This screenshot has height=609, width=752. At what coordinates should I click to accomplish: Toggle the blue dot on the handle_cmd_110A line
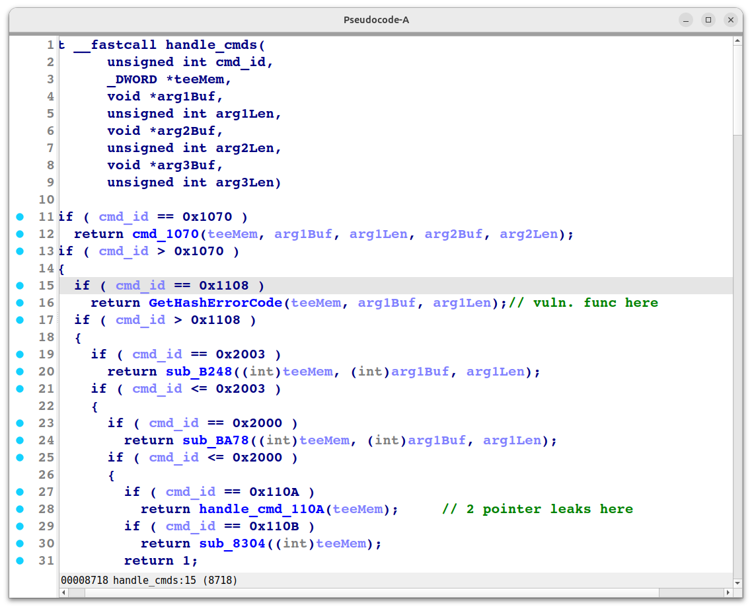pyautogui.click(x=20, y=508)
